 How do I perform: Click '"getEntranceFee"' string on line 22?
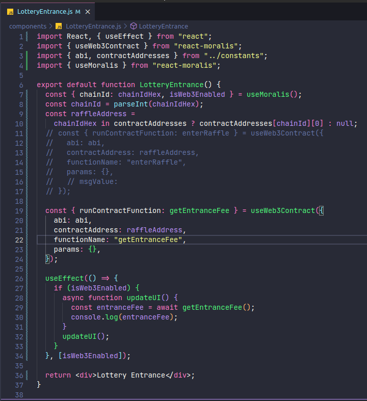pyautogui.click(x=148, y=239)
